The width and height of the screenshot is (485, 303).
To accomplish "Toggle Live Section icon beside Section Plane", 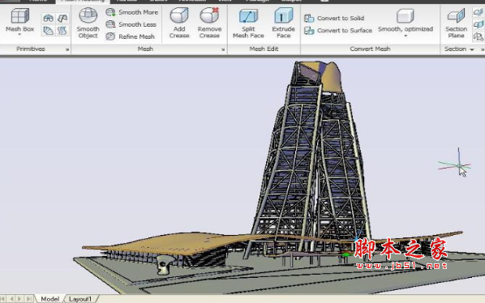I will 479,12.
